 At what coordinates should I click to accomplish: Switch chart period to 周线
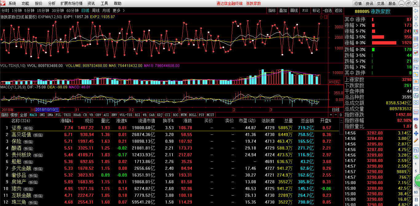pos(96,10)
